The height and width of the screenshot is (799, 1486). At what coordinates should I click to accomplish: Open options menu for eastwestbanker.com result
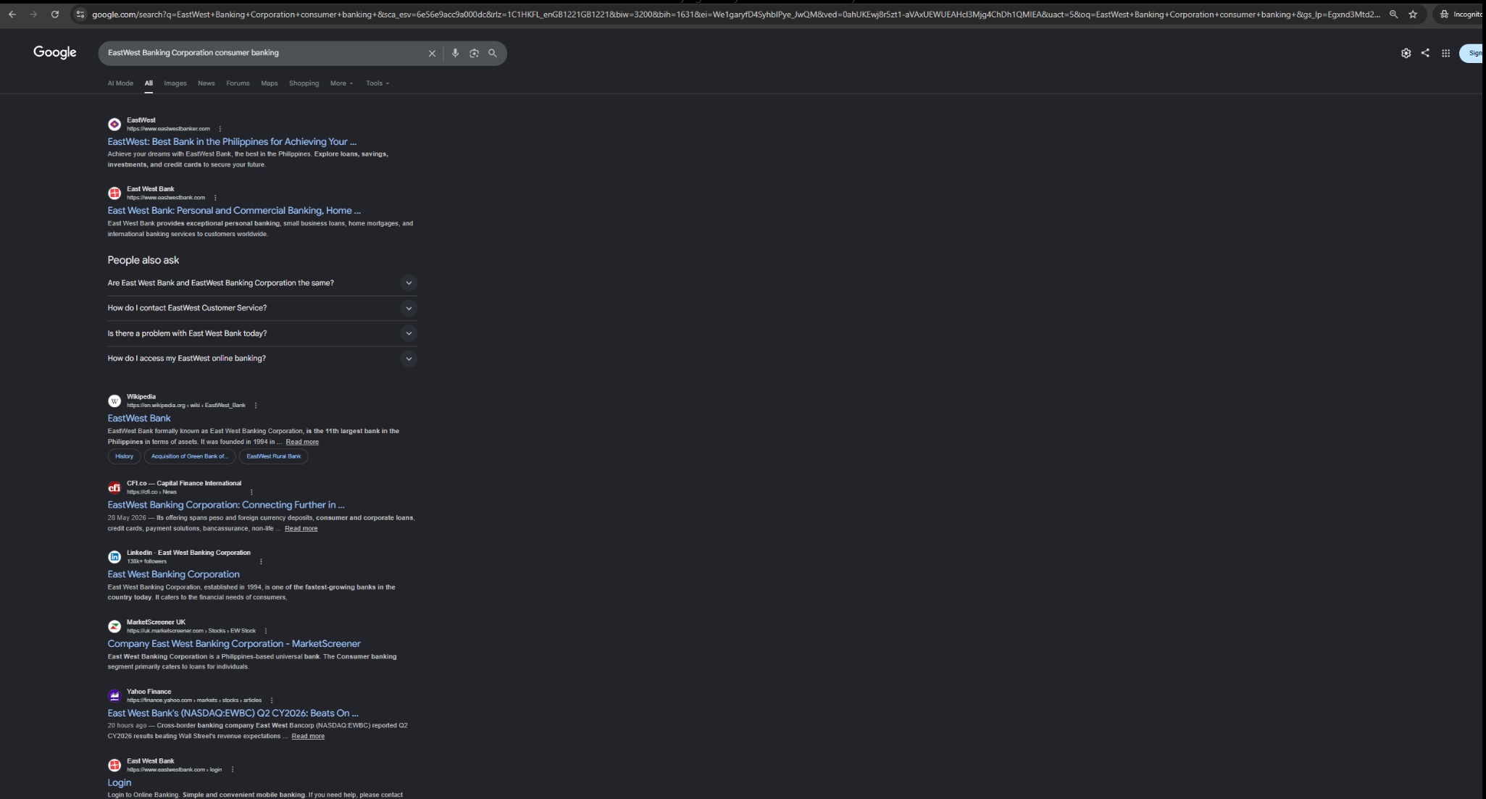(220, 129)
